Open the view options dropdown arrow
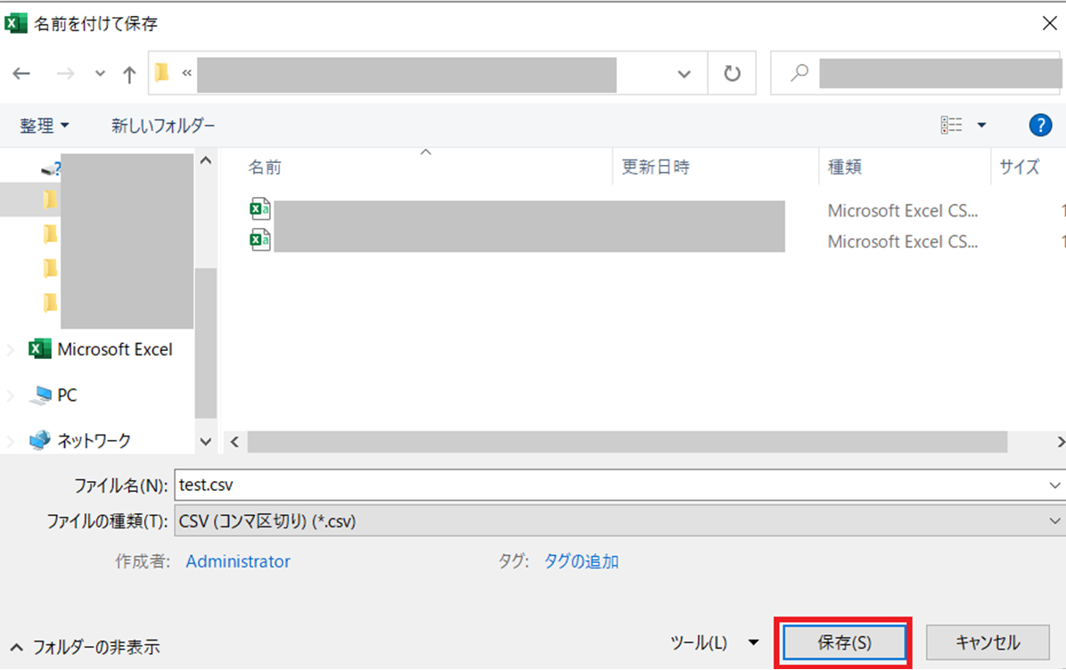 pyautogui.click(x=981, y=126)
